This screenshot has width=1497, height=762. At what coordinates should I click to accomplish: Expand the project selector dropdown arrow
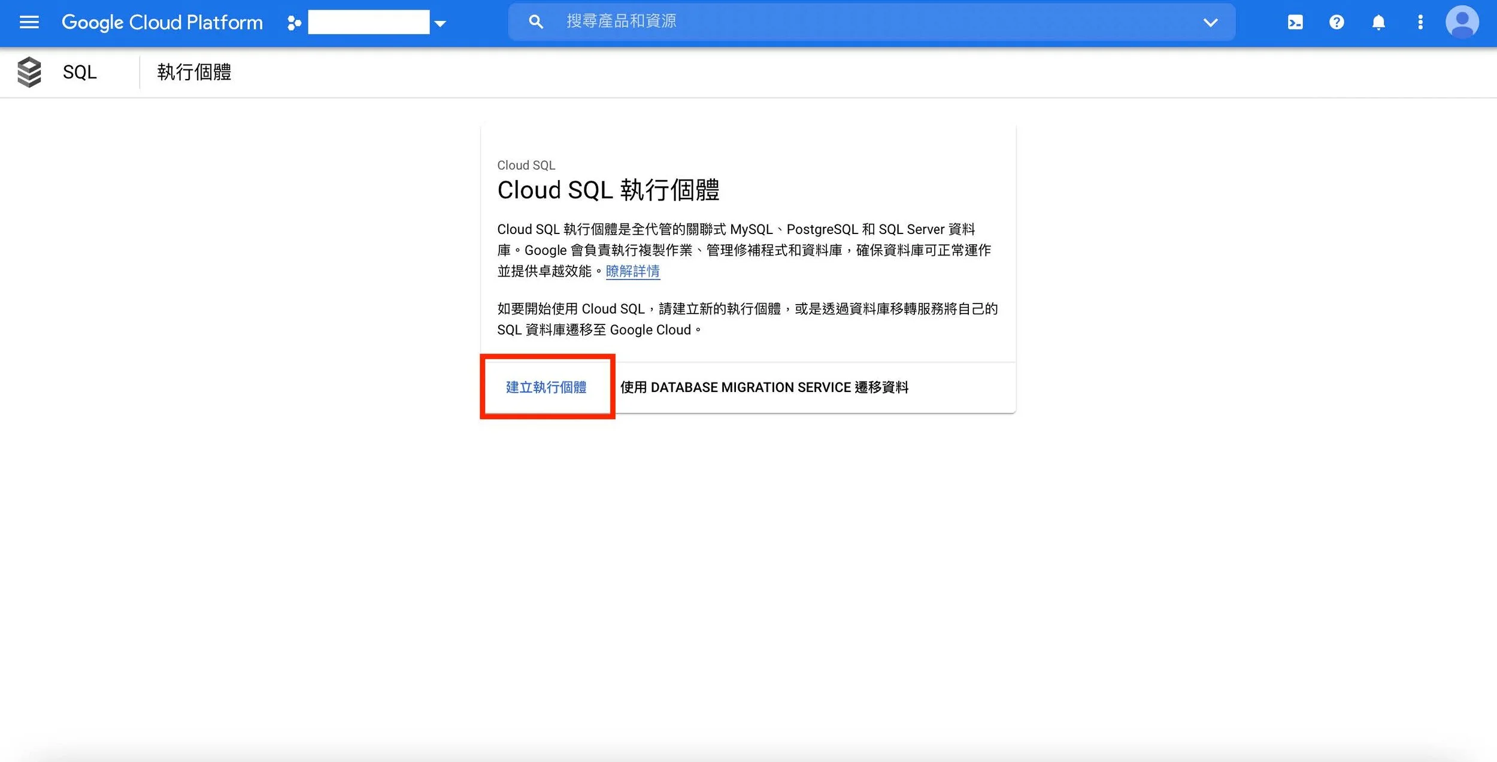(440, 23)
